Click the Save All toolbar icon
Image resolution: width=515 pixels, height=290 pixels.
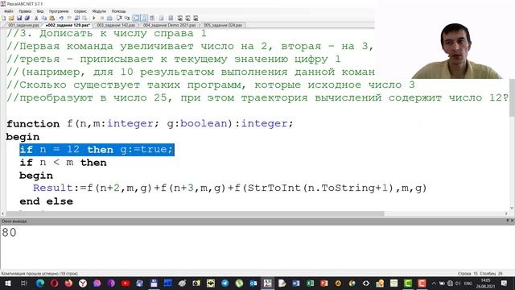pyautogui.click(x=27, y=18)
